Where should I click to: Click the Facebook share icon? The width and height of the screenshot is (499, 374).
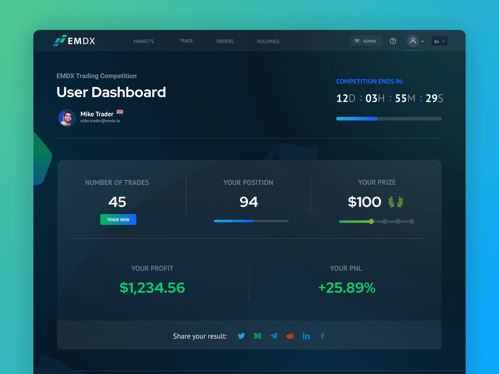(x=322, y=336)
